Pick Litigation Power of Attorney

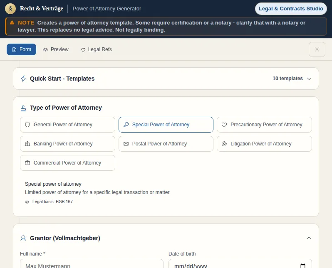[264, 144]
